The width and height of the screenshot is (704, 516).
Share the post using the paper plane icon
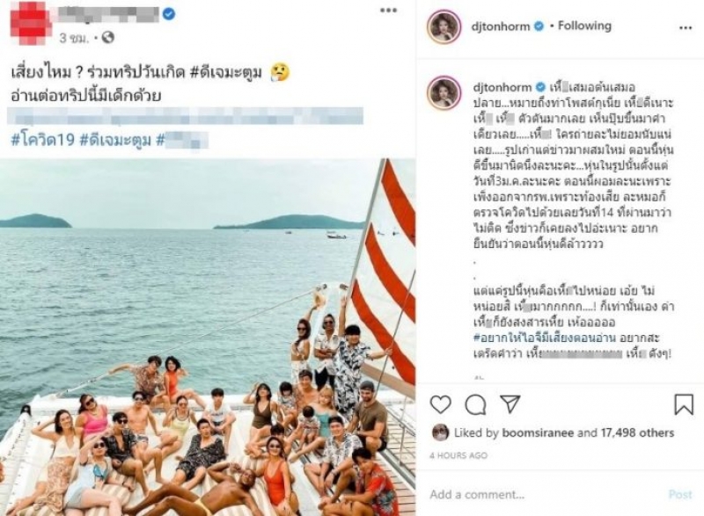pos(510,403)
